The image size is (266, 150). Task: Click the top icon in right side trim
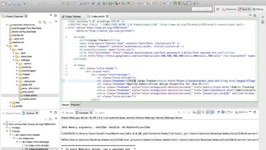pyautogui.click(x=263, y=17)
